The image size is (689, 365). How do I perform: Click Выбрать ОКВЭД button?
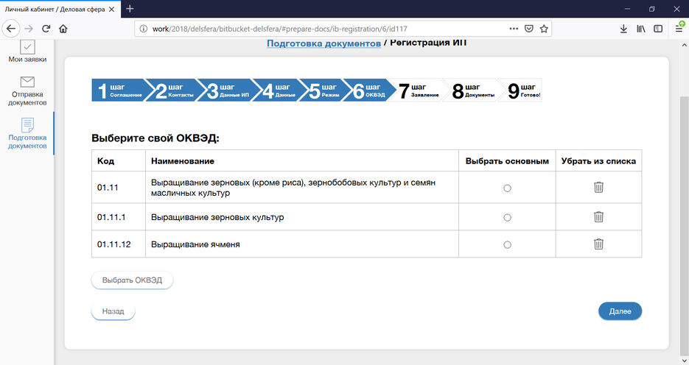click(x=132, y=280)
